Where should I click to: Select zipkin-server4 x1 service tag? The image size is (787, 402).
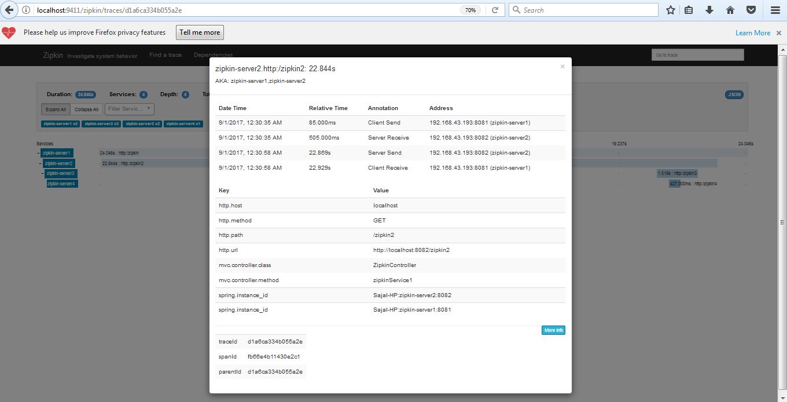(x=183, y=124)
